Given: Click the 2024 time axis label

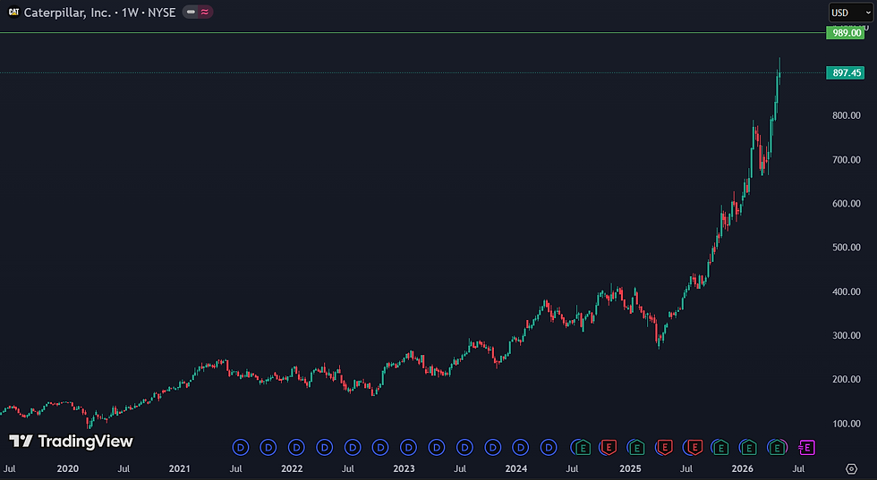Looking at the screenshot, I should tap(516, 468).
